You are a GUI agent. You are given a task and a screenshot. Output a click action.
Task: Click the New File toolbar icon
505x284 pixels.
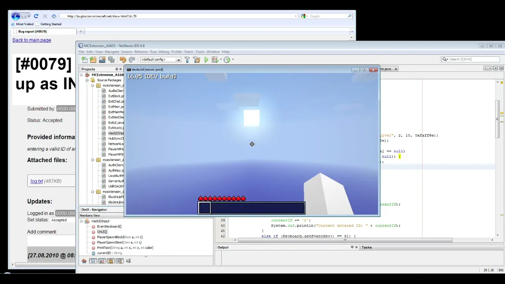click(84, 60)
